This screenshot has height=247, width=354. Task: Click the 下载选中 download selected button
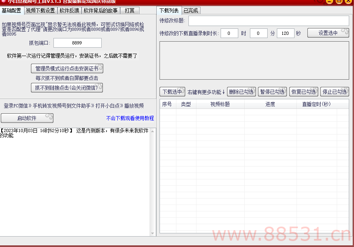tap(172, 91)
